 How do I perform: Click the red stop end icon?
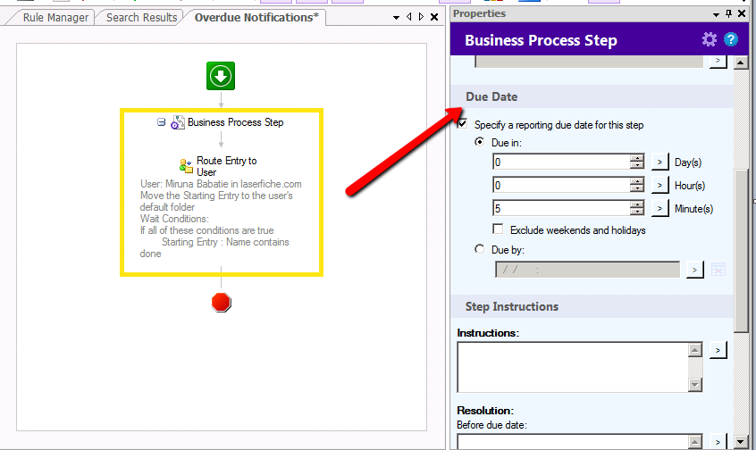[x=222, y=303]
